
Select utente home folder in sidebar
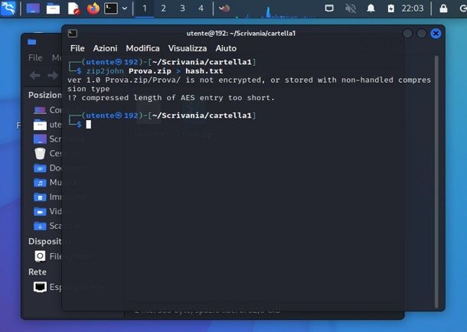click(47, 125)
